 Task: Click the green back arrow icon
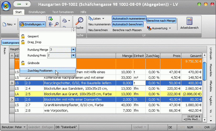tap(19, 4)
